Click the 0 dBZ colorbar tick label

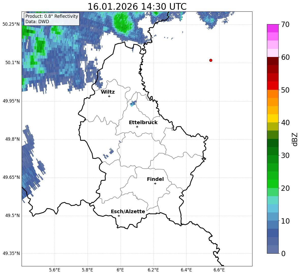click(283, 254)
